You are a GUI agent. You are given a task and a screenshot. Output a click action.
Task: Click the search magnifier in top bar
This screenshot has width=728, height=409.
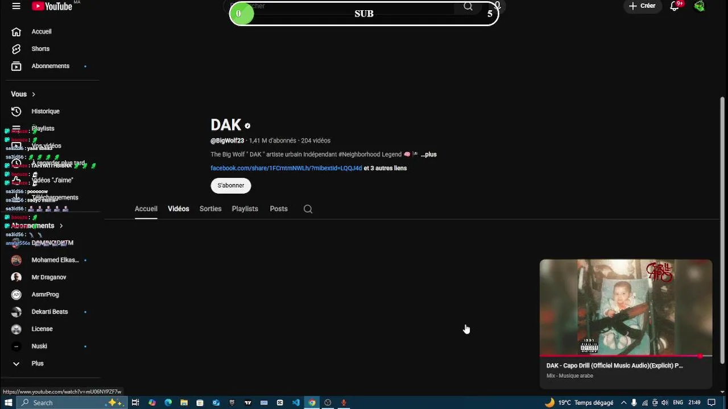click(468, 6)
